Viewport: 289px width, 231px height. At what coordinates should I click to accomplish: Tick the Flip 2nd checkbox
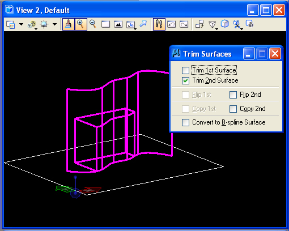click(233, 95)
